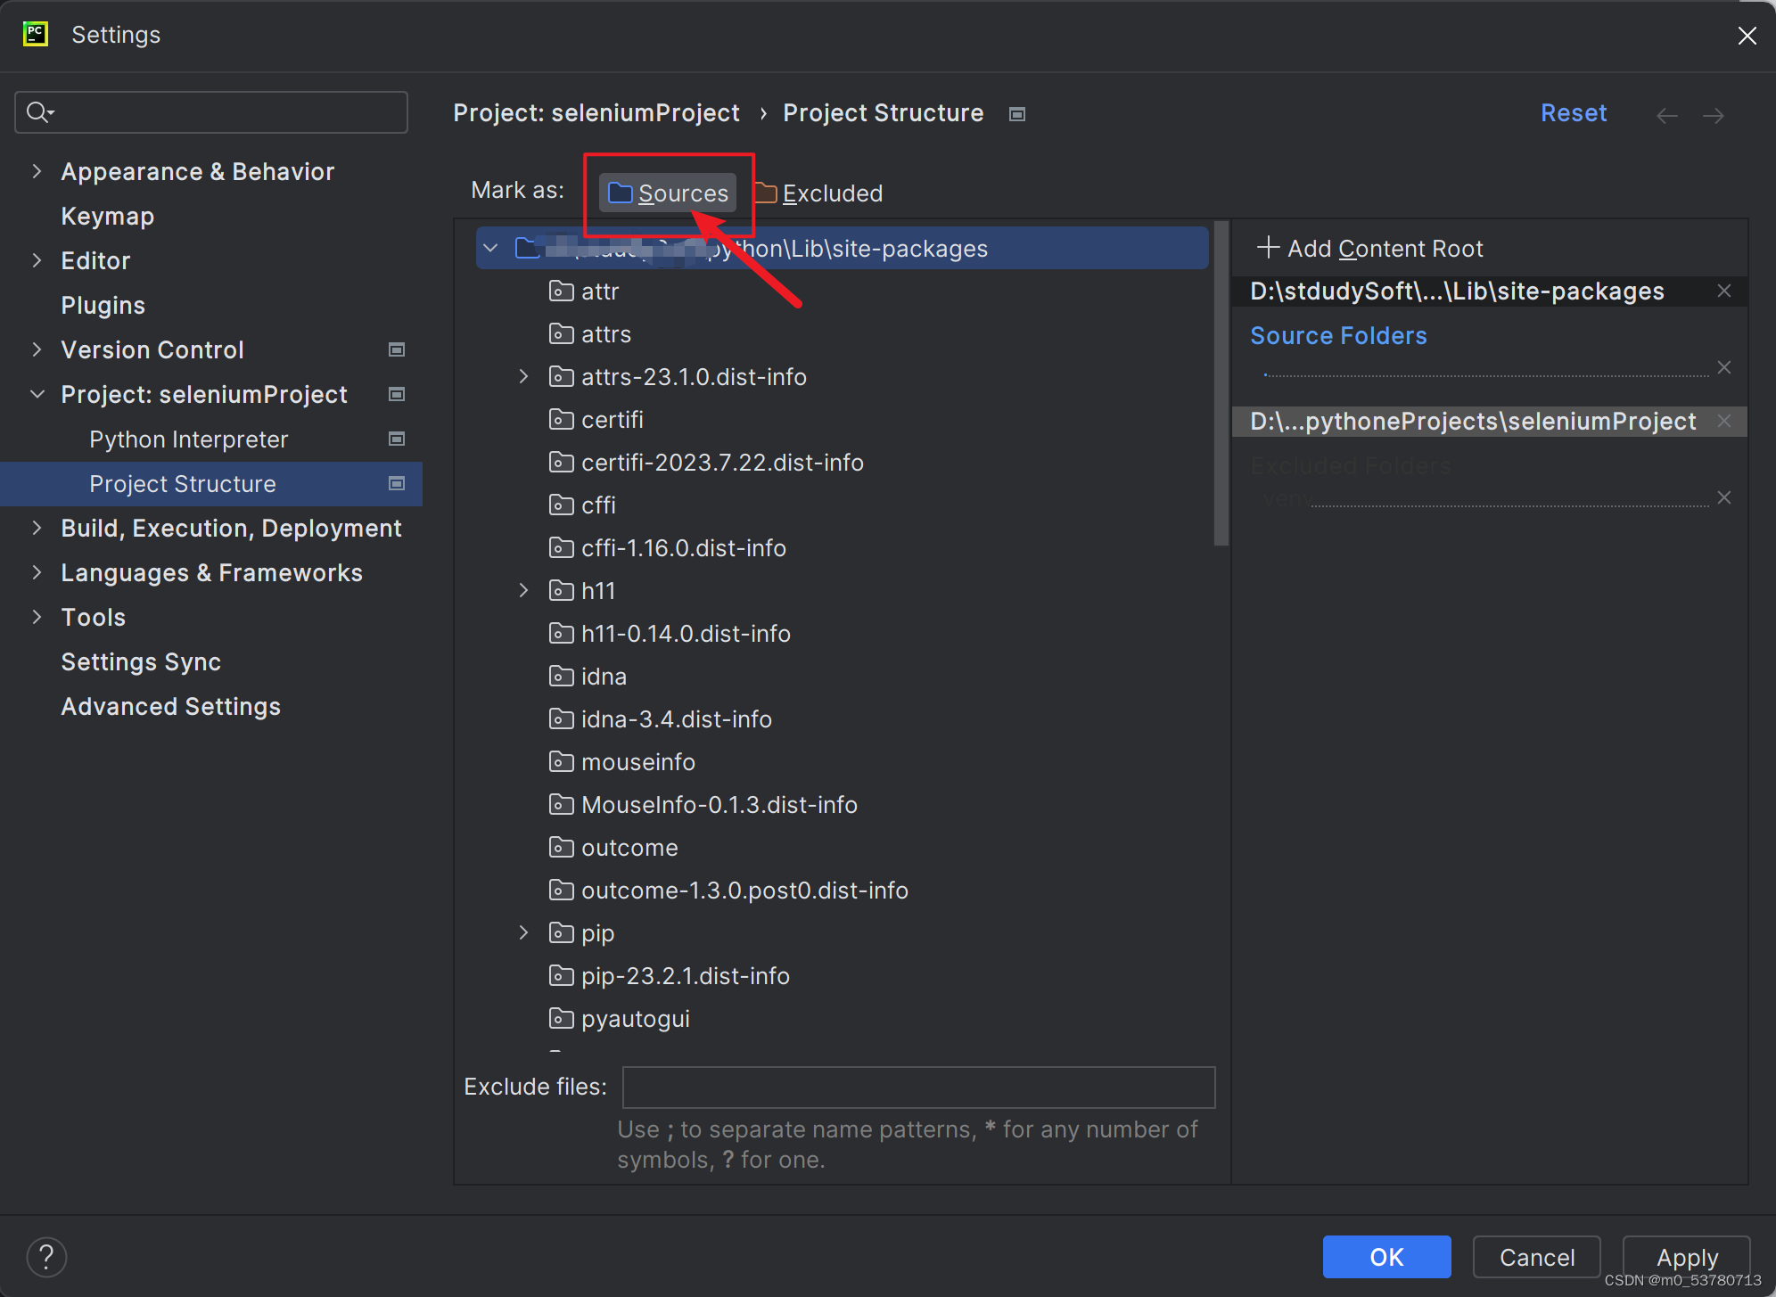Click the Sources folder mark button

click(668, 193)
